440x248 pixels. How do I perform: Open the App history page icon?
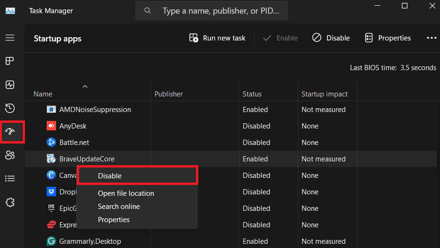pos(10,108)
